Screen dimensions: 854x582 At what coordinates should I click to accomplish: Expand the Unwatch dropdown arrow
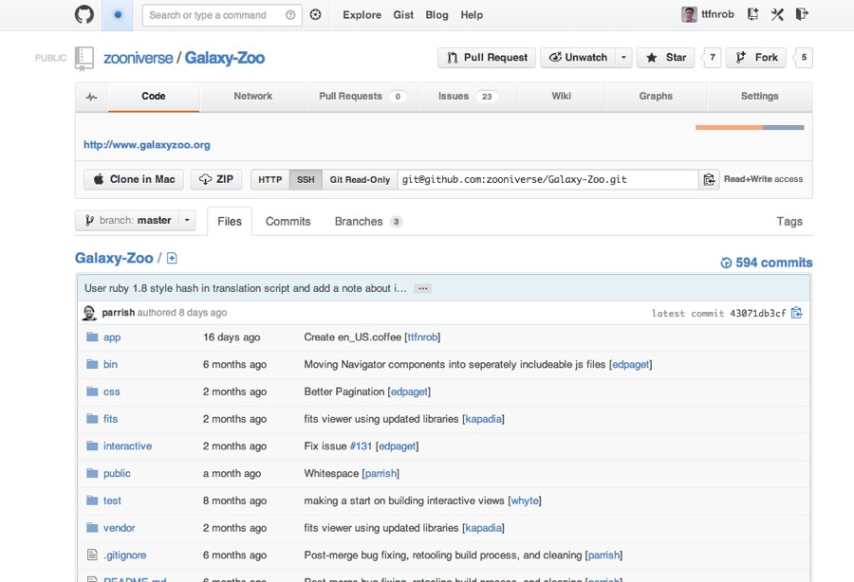tap(623, 58)
